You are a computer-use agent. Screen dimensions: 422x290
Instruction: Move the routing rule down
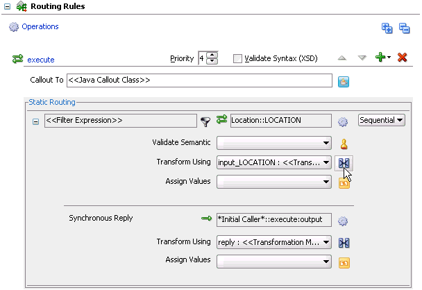coord(362,58)
